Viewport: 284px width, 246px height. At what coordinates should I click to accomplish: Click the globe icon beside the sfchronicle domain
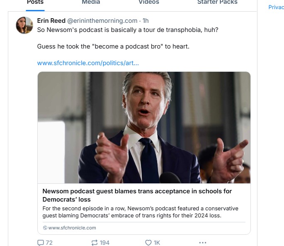45,228
